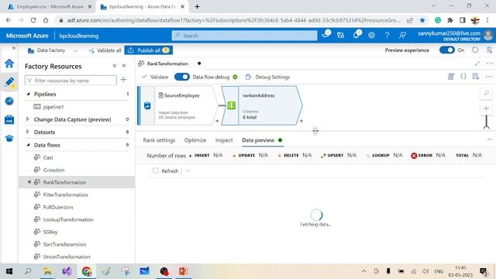Select the RankTansformation editor tab
The image size is (496, 279).
click(x=167, y=64)
